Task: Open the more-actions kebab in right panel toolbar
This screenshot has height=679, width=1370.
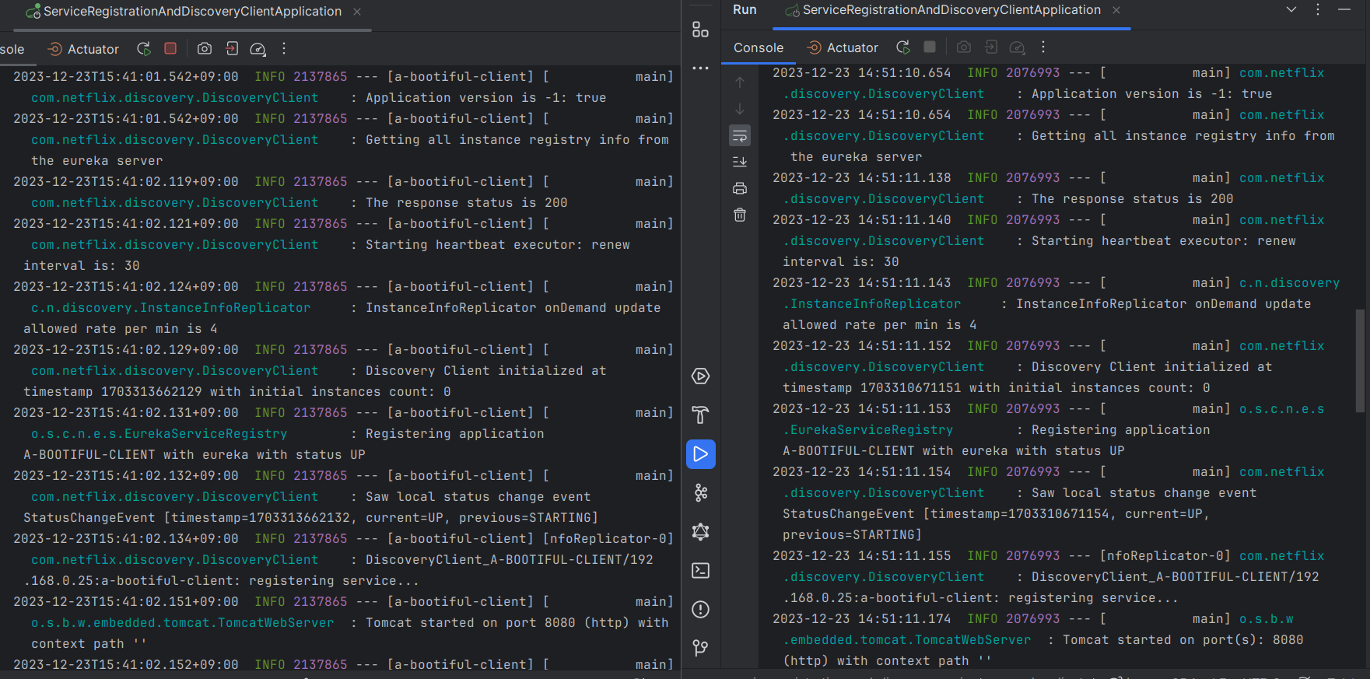Action: (x=1043, y=47)
